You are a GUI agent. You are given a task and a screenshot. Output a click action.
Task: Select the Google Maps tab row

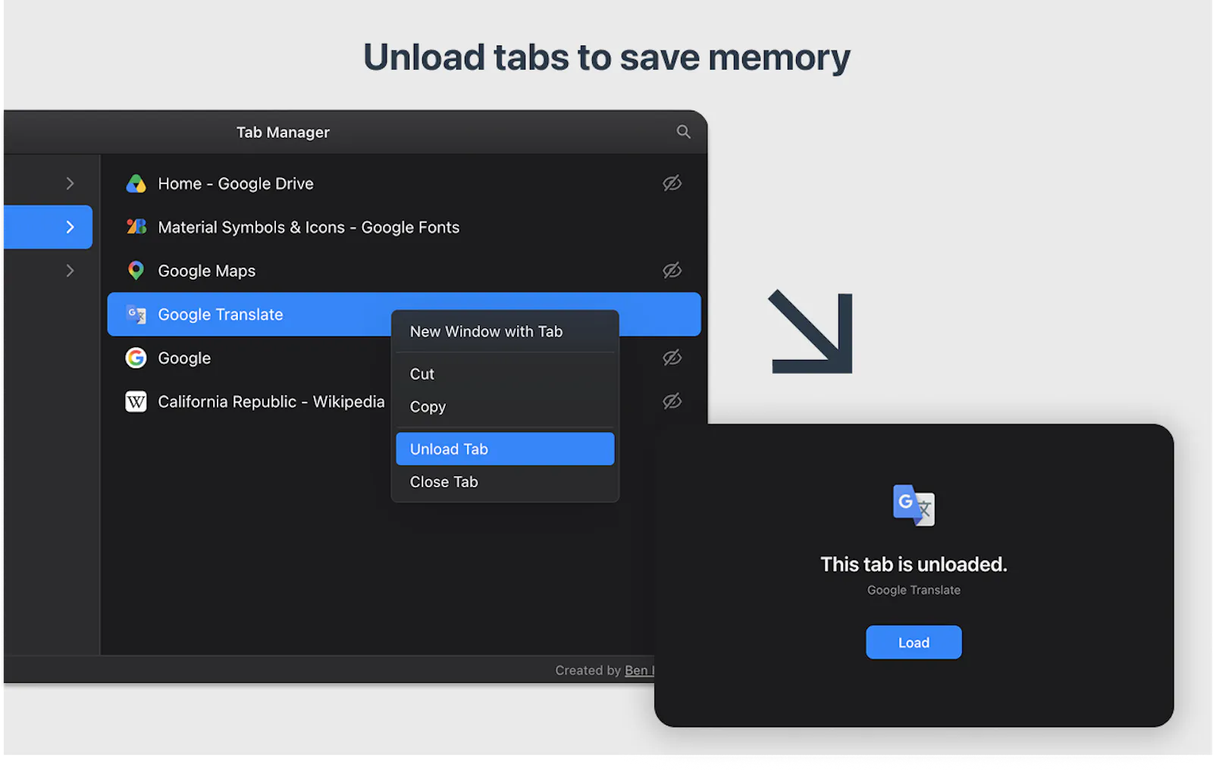tap(404, 271)
